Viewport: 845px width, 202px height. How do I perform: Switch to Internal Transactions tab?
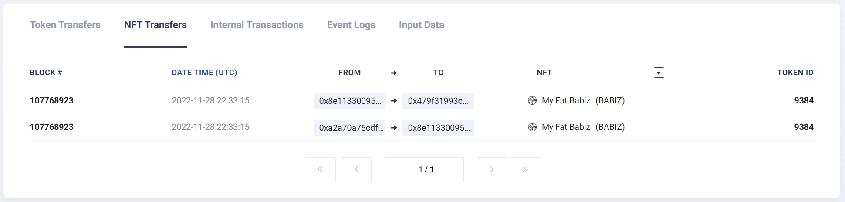pyautogui.click(x=257, y=25)
